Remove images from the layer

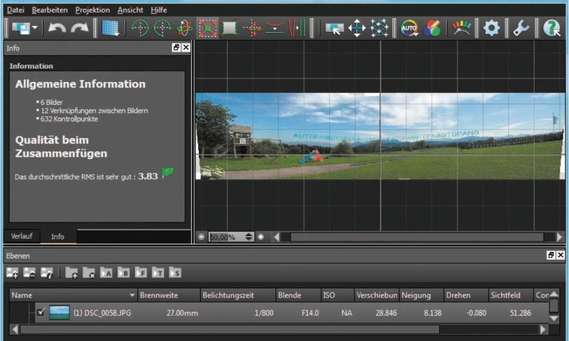click(29, 272)
